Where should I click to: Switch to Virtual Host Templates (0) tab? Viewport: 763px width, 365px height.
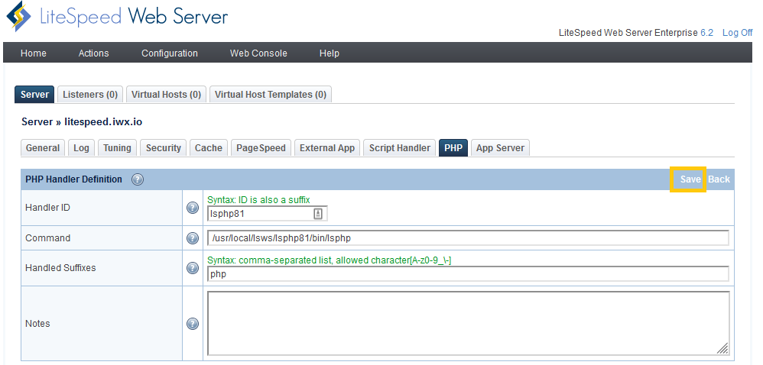[x=271, y=94]
